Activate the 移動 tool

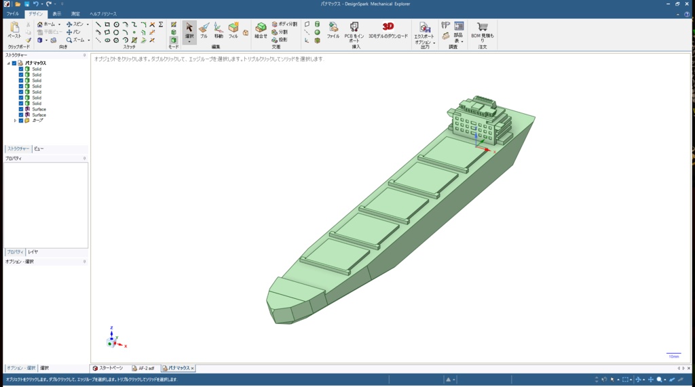click(219, 30)
